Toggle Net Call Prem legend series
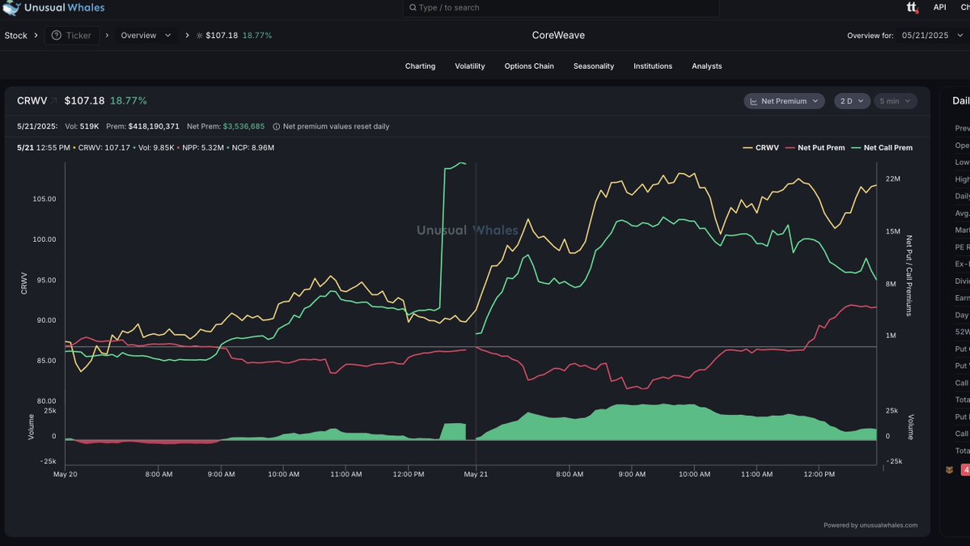This screenshot has width=970, height=546. pyautogui.click(x=882, y=148)
